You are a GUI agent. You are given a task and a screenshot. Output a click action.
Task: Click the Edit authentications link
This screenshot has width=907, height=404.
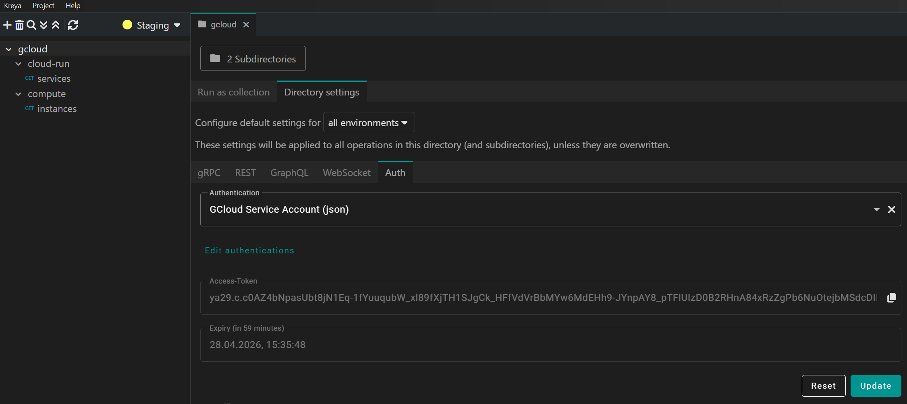pyautogui.click(x=249, y=251)
